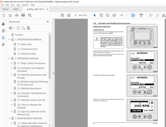Open bookmark options menu dropdown
Screen dimensions: 166x127
coord(12,28)
